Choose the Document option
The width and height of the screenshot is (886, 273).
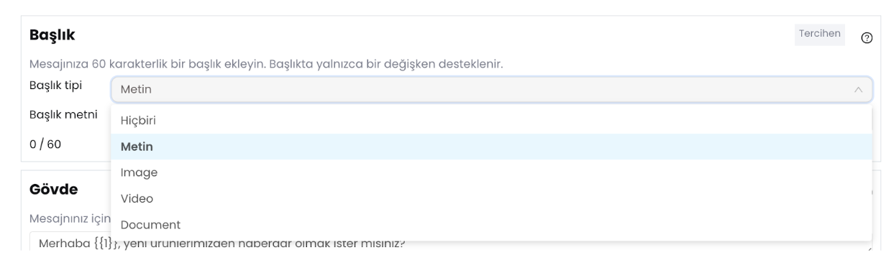click(491, 224)
